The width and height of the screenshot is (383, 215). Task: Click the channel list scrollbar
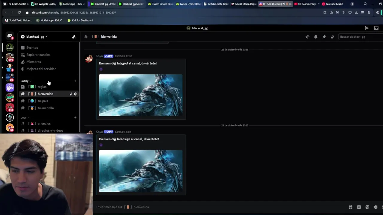pos(79,87)
